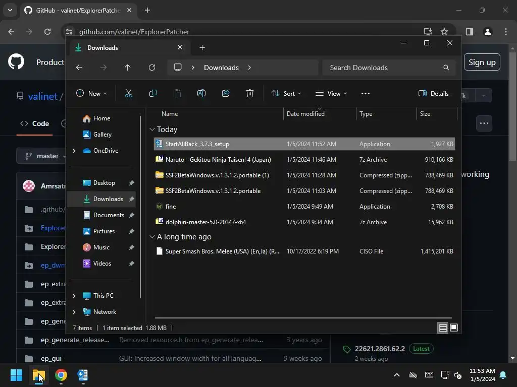Image resolution: width=517 pixels, height=387 pixels.
Task: Click the Chrome bookmark star icon
Action: click(444, 32)
